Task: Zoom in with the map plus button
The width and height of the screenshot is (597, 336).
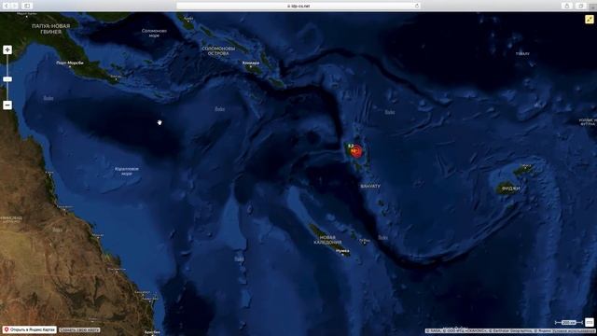Action: point(7,49)
